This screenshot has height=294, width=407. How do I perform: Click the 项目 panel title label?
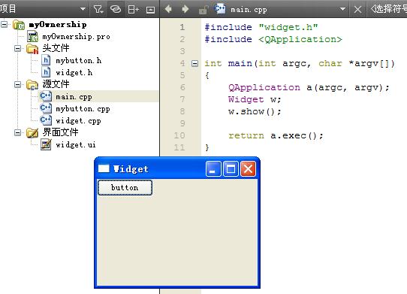pyautogui.click(x=8, y=9)
